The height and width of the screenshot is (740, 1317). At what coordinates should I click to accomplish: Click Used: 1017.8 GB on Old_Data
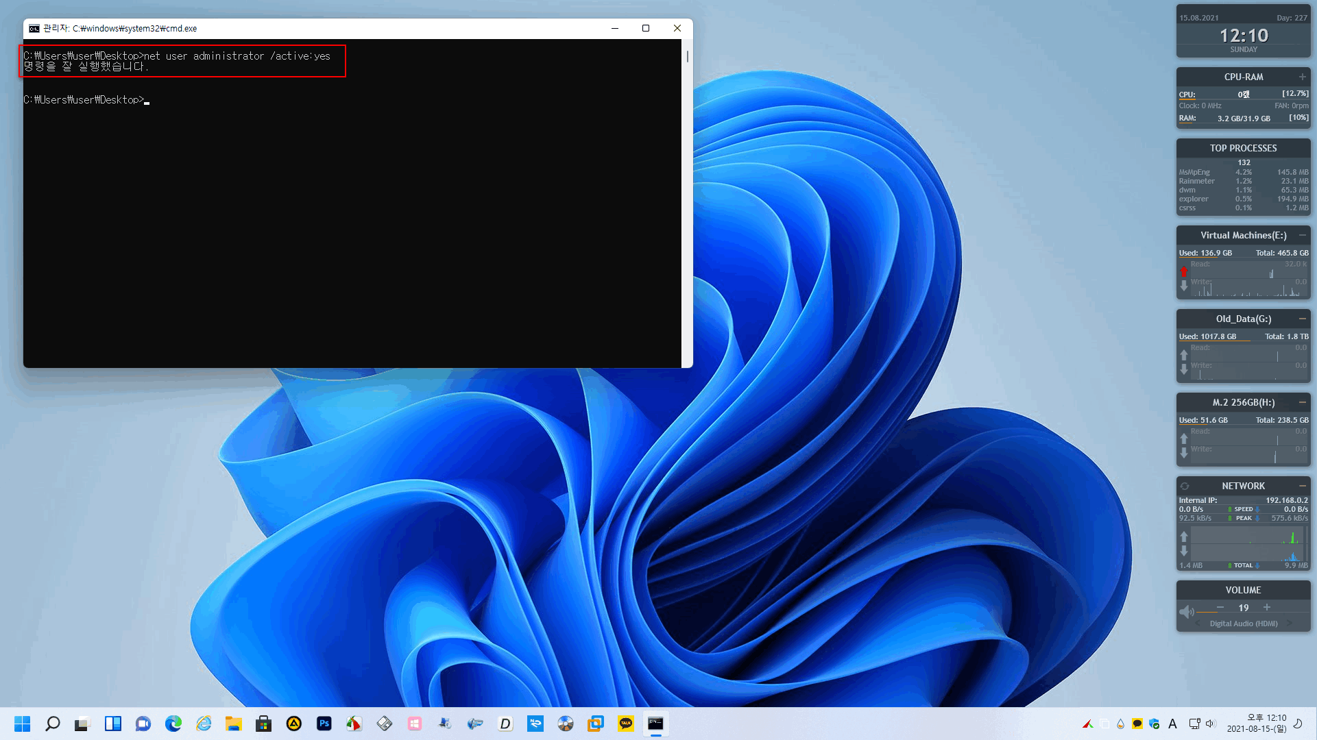click(1207, 336)
